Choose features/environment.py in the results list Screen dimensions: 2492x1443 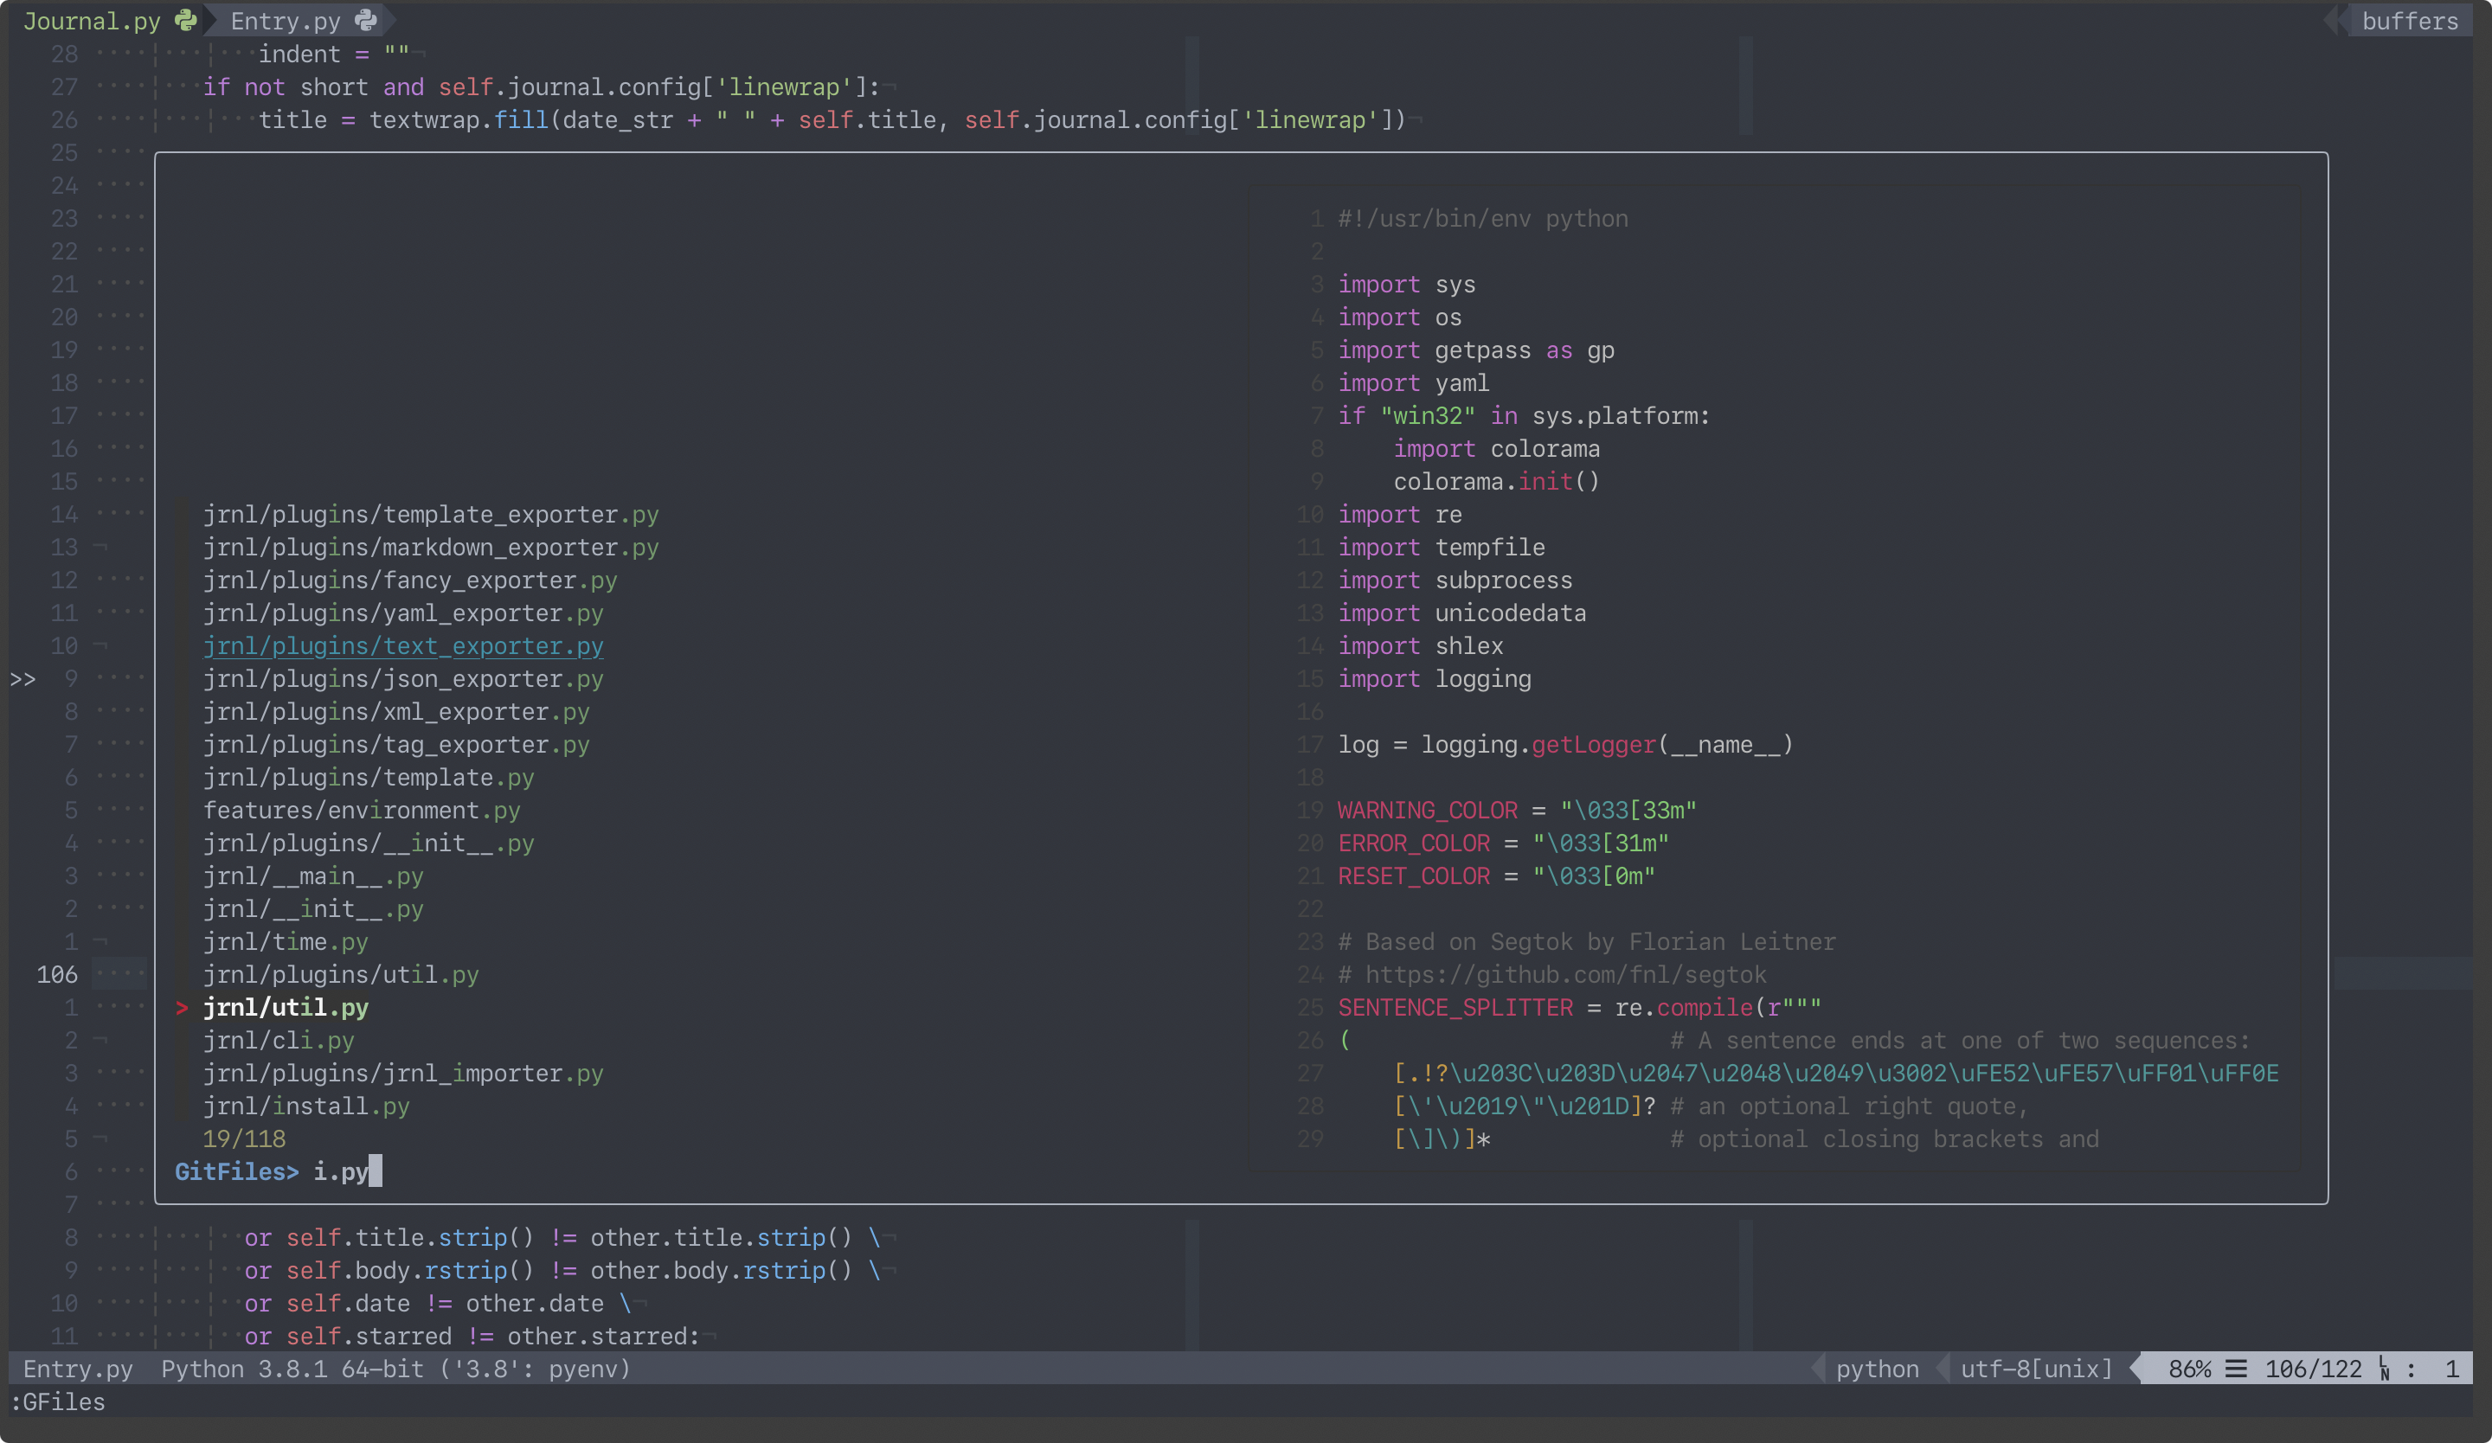click(361, 811)
